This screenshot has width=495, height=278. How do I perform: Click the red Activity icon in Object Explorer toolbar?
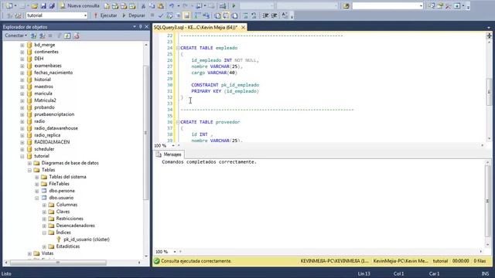(76, 36)
